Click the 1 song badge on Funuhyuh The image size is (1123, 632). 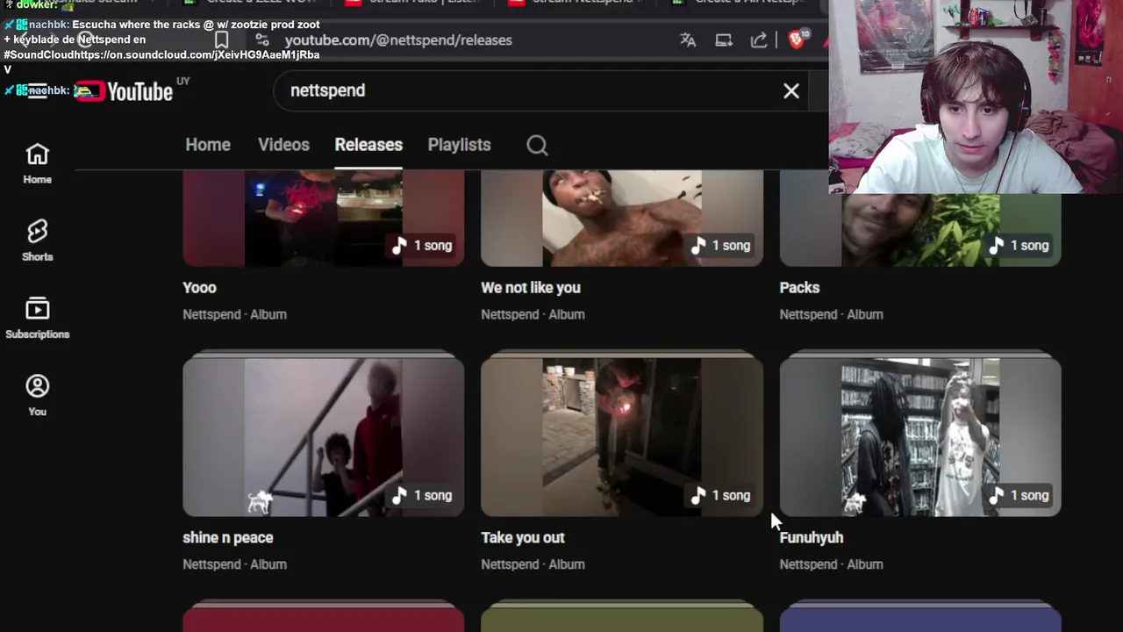coord(1019,496)
